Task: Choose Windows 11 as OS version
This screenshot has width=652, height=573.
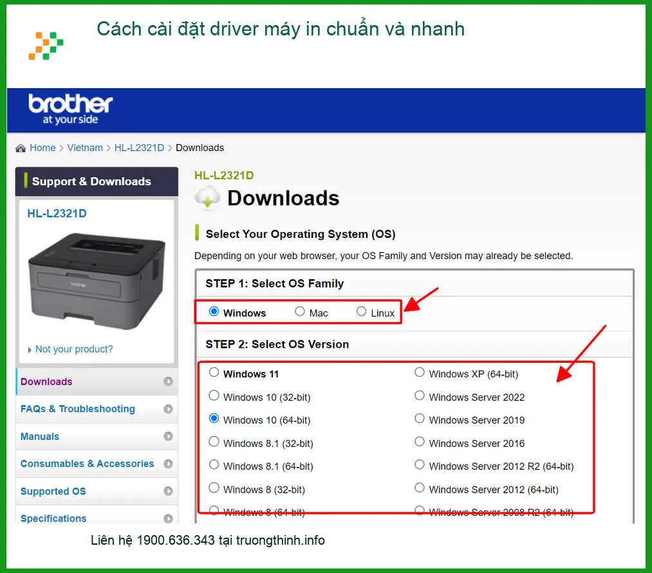Action: coord(214,372)
